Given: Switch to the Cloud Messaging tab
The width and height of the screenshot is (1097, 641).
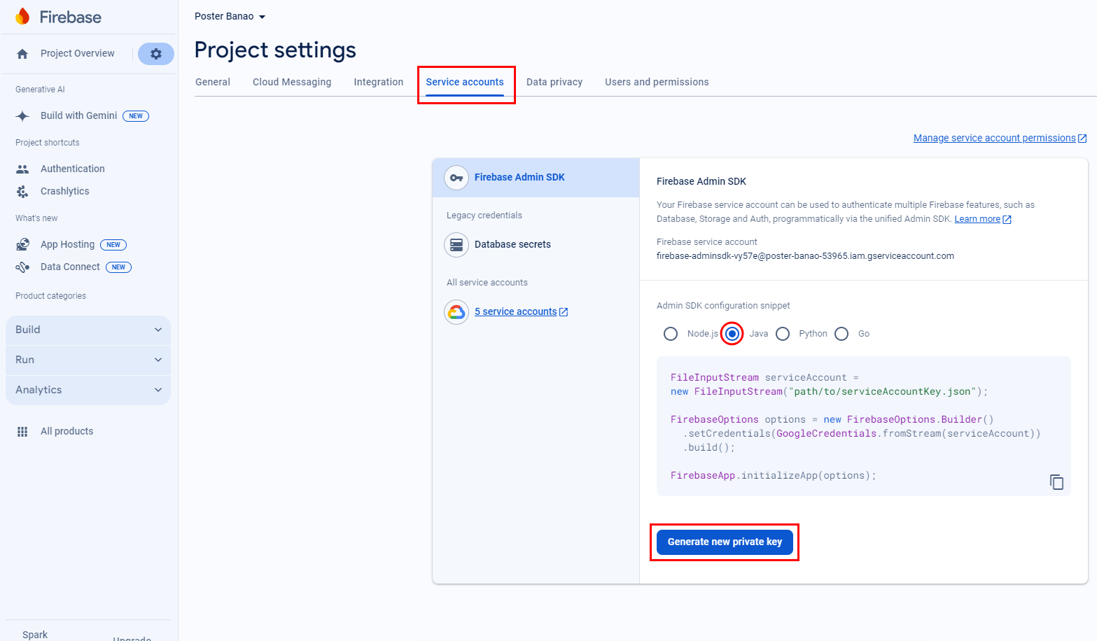Looking at the screenshot, I should [292, 82].
